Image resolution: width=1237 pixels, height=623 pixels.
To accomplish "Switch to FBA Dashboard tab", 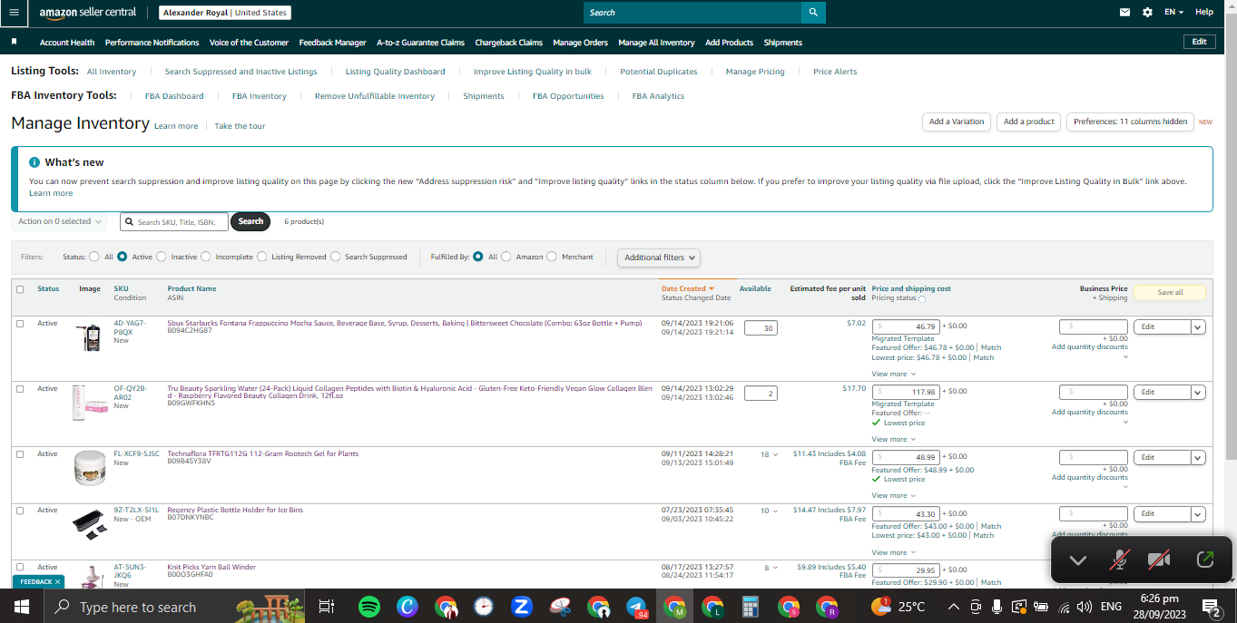I will point(174,96).
